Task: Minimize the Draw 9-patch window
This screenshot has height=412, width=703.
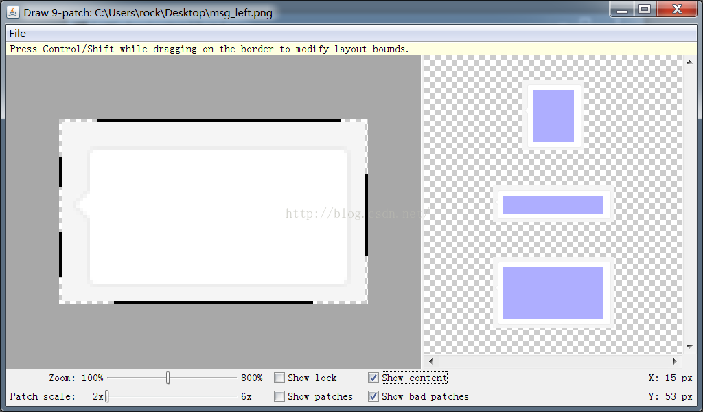Action: [622, 9]
